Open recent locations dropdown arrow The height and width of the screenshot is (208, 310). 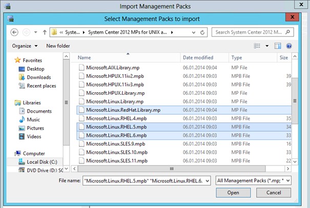(35, 32)
